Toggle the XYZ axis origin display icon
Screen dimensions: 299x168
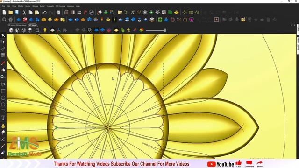(x=59, y=30)
